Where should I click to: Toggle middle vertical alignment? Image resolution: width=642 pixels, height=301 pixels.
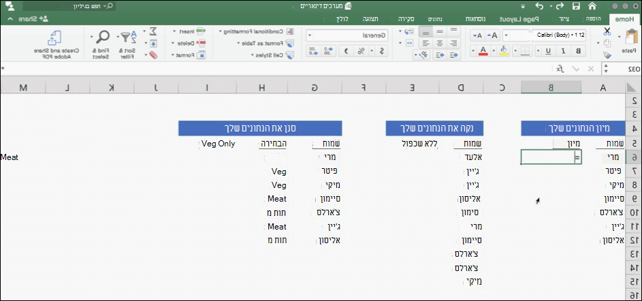tap(440, 32)
